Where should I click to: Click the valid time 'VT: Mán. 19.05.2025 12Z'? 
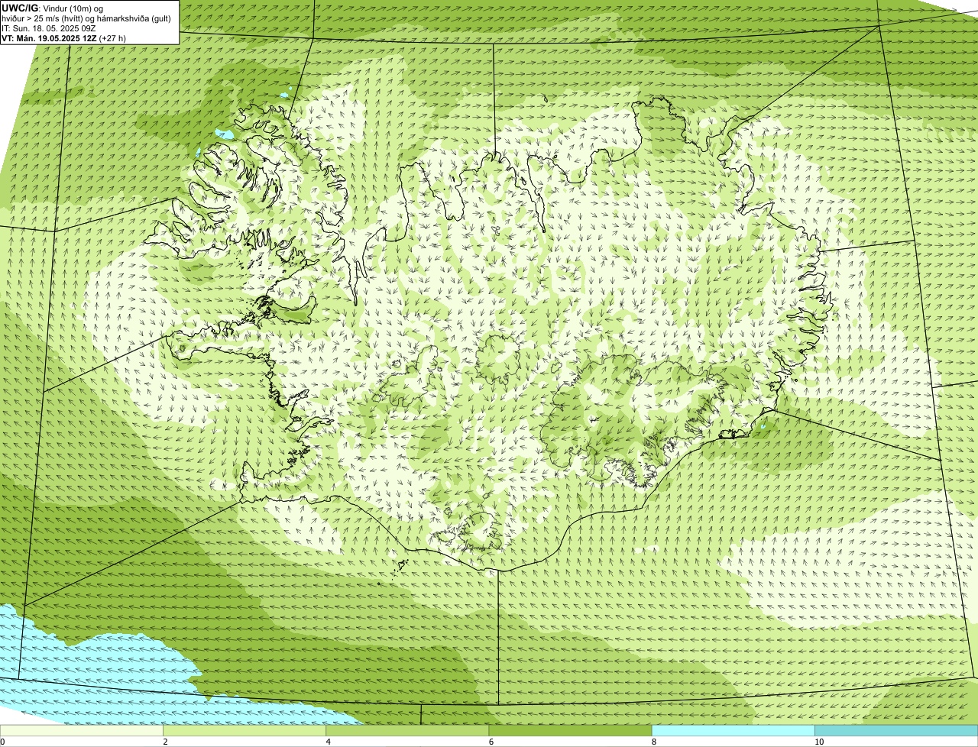(50, 38)
